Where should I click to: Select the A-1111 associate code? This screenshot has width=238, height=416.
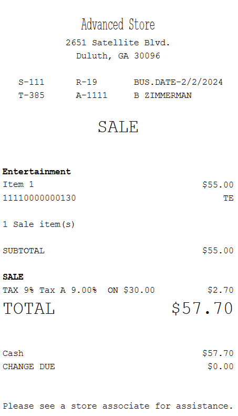(x=91, y=95)
